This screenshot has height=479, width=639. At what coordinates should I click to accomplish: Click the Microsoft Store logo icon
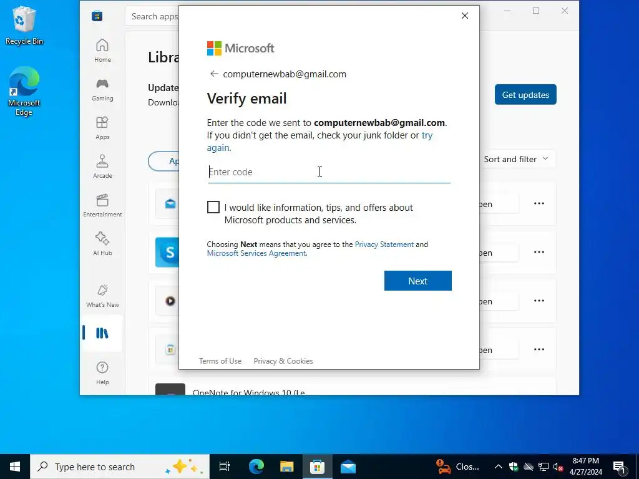97,16
